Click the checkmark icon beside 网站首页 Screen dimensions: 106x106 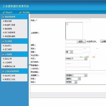pos(4,12)
